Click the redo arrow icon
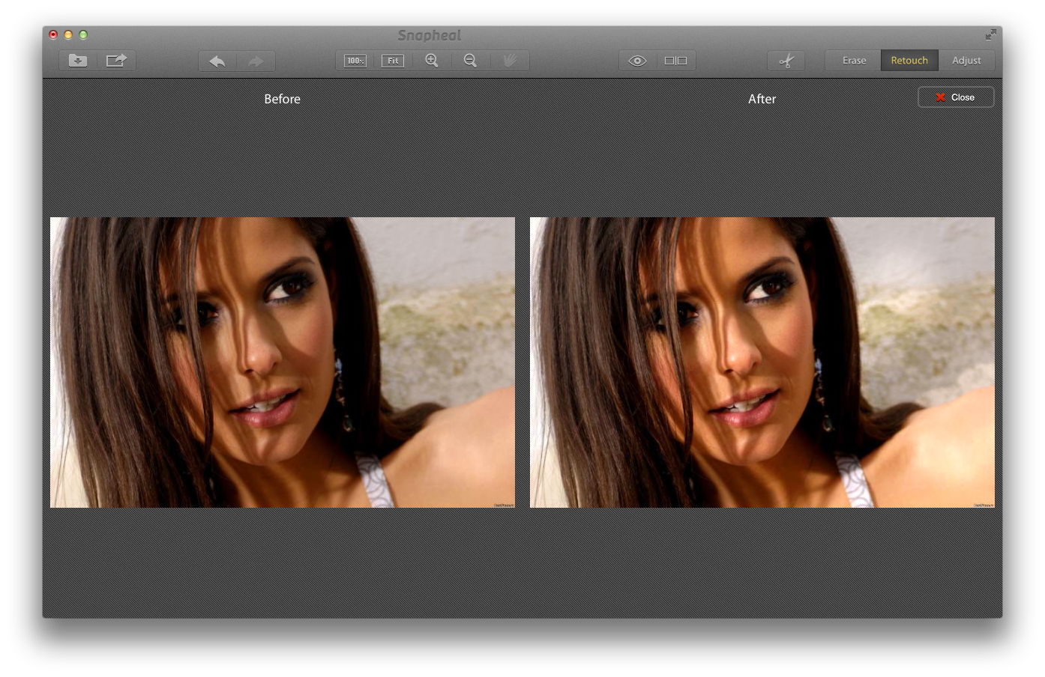 point(256,61)
